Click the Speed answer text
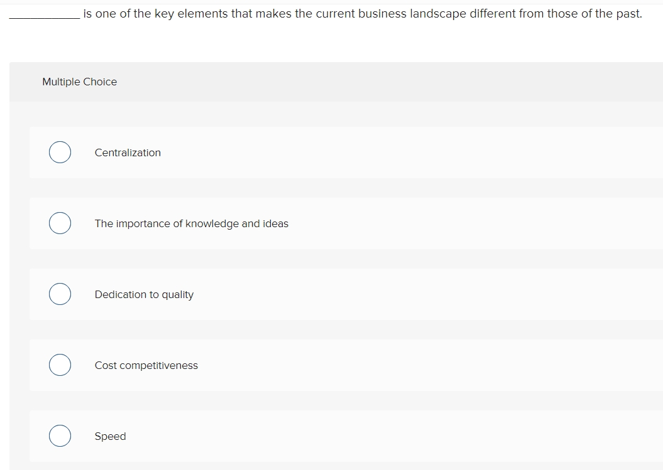 pos(110,436)
